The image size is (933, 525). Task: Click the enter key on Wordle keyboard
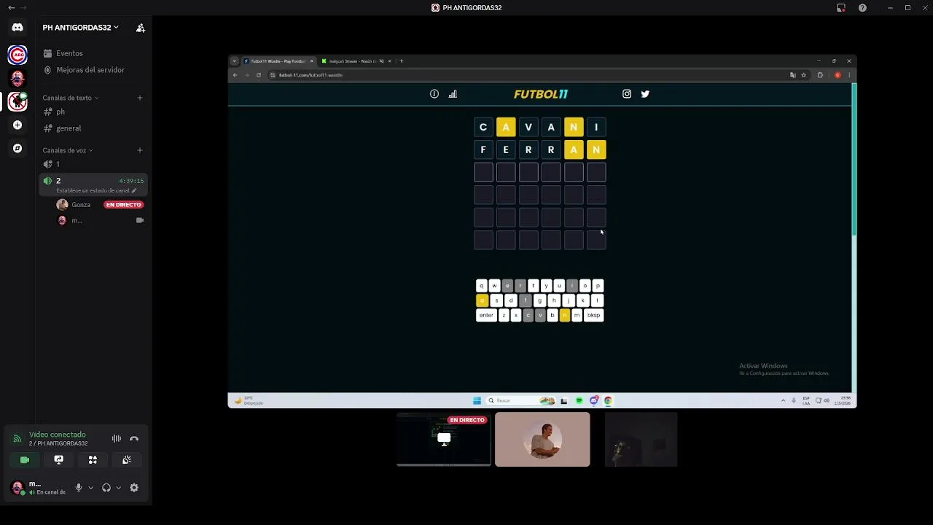(x=486, y=315)
